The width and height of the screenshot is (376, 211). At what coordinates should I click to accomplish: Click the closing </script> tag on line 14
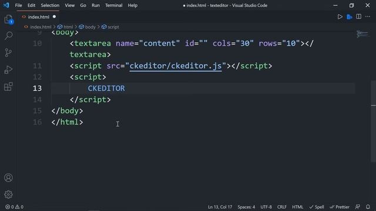point(90,100)
